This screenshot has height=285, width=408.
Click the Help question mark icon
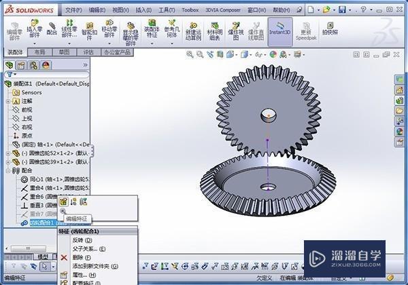(364, 9)
